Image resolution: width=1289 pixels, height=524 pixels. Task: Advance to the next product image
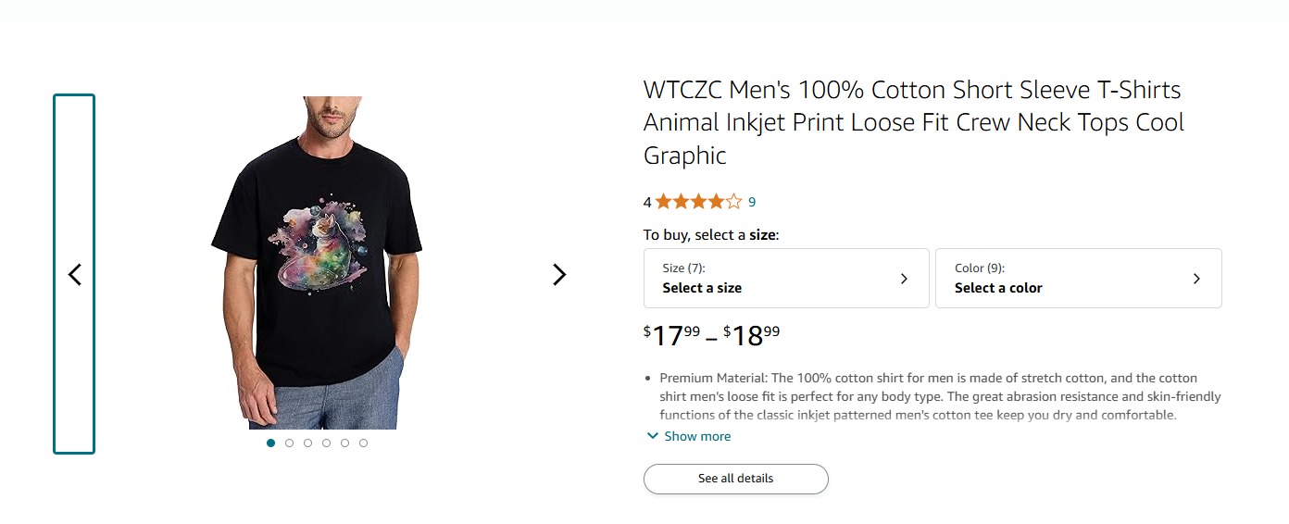[x=559, y=274]
